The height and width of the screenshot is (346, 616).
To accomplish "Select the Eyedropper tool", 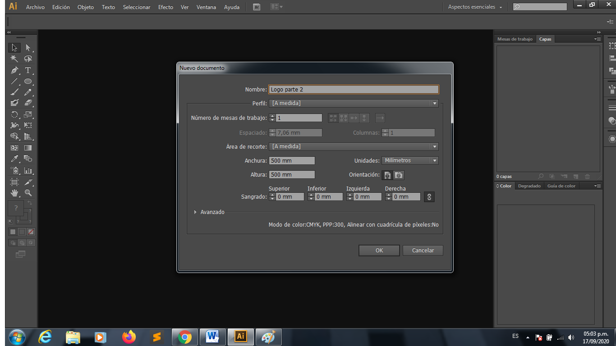I will click(x=14, y=159).
